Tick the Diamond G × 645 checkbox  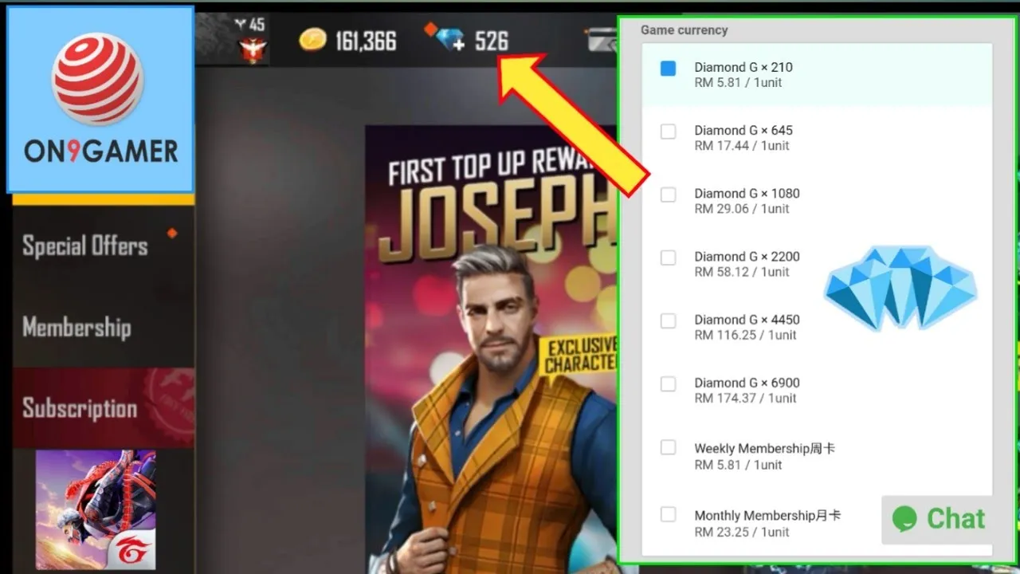[668, 132]
